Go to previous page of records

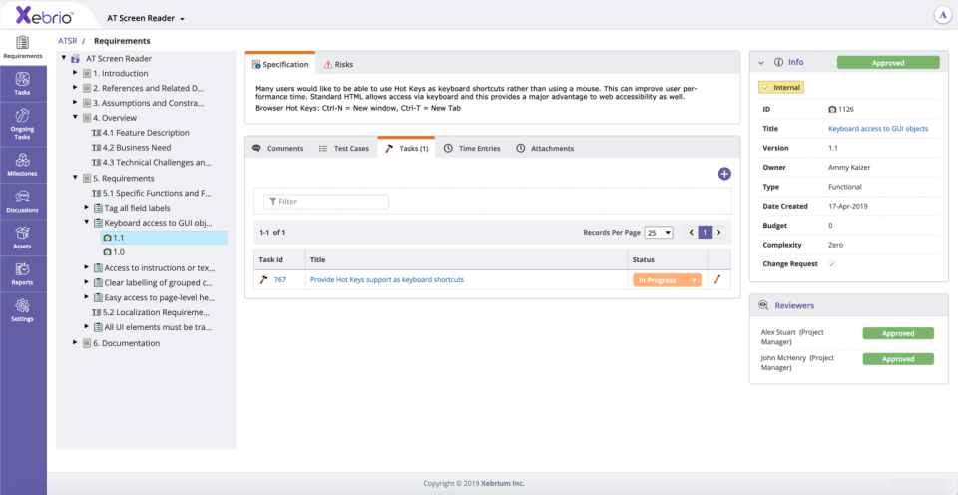tap(691, 233)
